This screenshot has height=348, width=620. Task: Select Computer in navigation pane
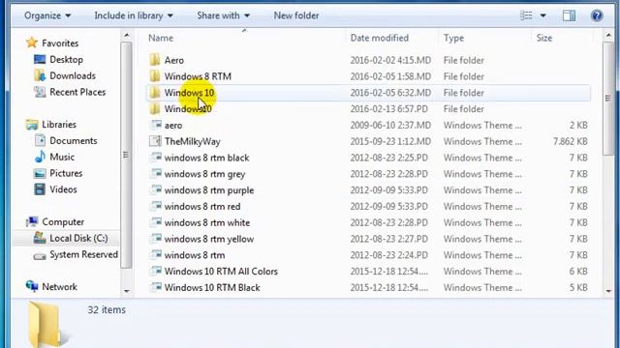pyautogui.click(x=63, y=221)
